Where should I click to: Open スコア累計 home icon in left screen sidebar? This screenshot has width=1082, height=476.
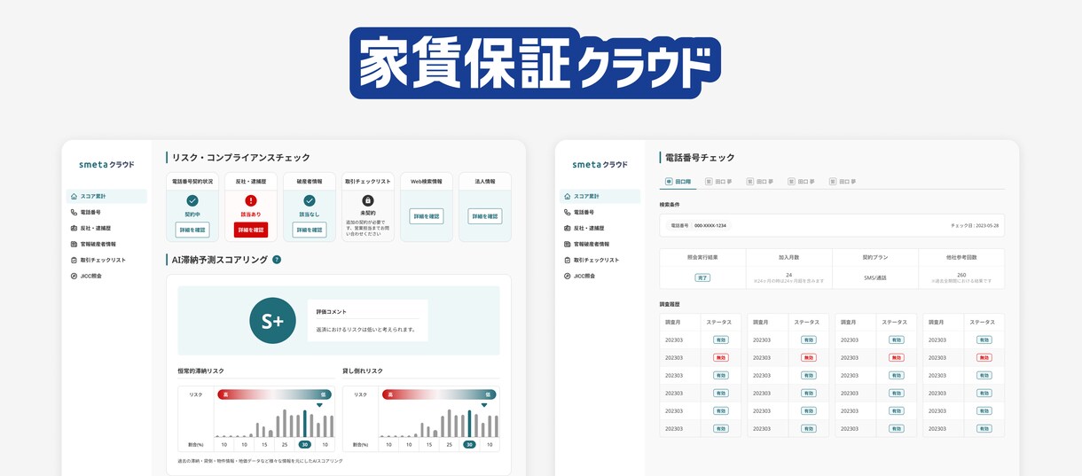[74, 197]
